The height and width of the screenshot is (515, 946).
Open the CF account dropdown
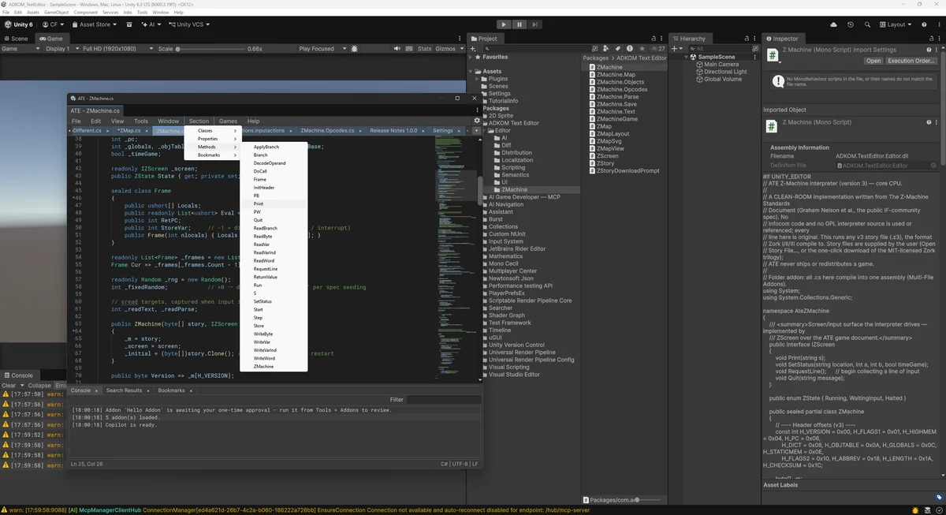click(54, 24)
